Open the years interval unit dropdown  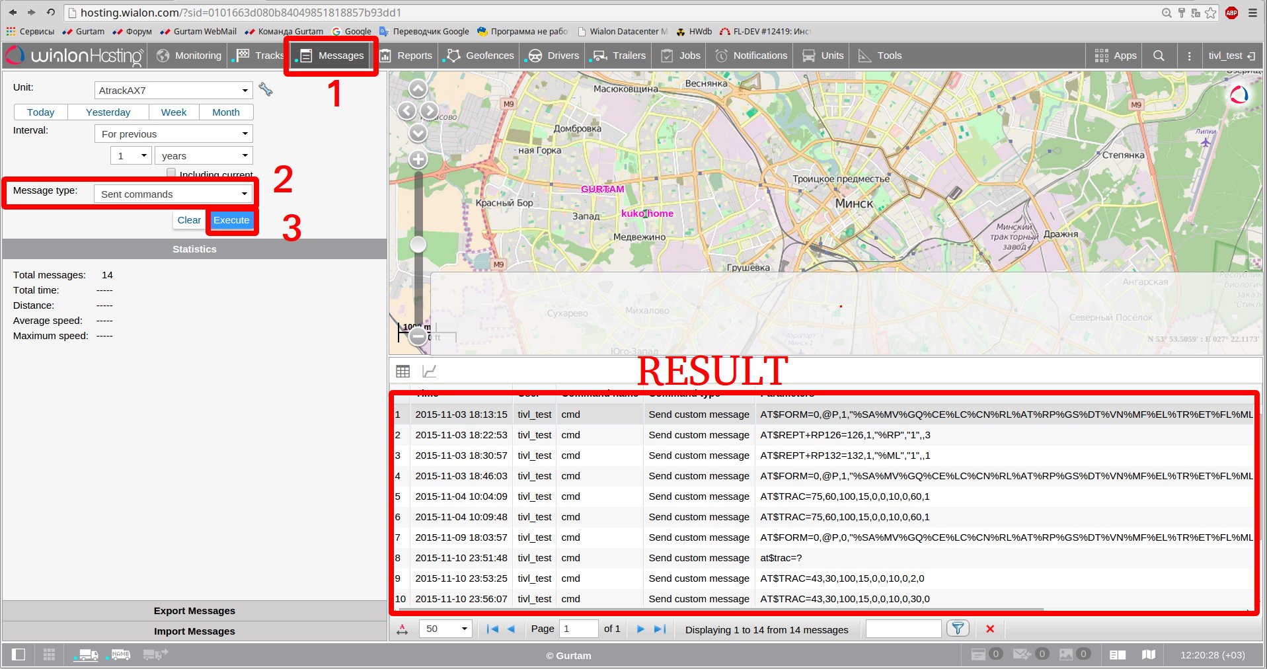(204, 156)
